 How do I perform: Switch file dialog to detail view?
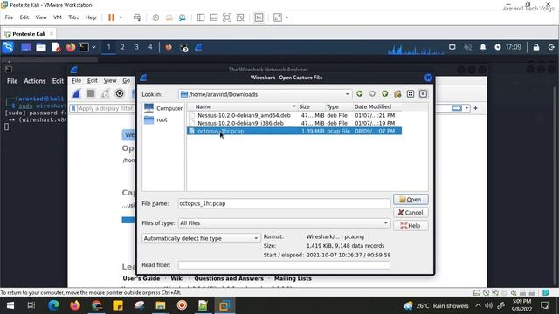[423, 94]
